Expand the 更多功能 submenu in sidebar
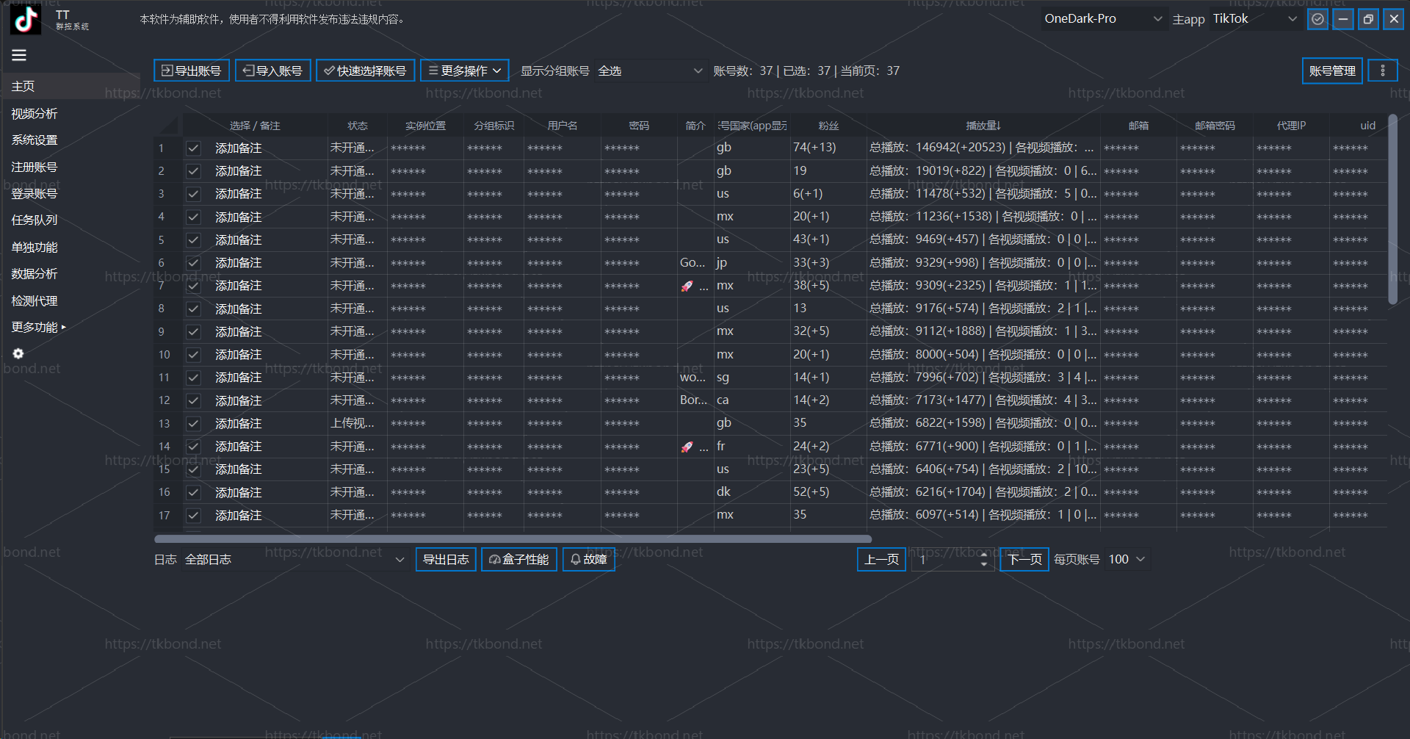The height and width of the screenshot is (739, 1410). point(39,328)
